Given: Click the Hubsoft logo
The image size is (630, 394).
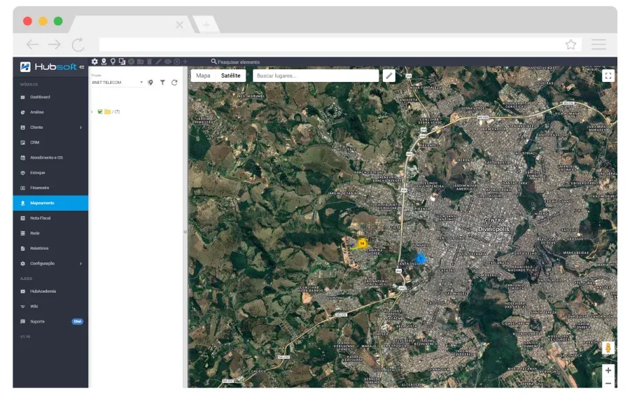Looking at the screenshot, I should 48,66.
